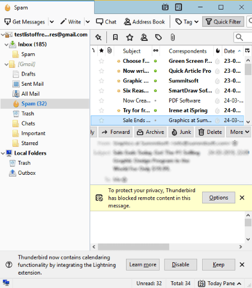The width and height of the screenshot is (252, 288).
Task: Sort by thread column icon
Action: tap(94, 50)
